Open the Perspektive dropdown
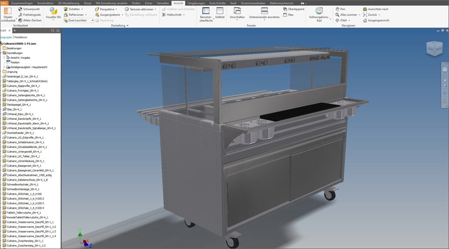This screenshot has width=449, height=249. coord(115,9)
